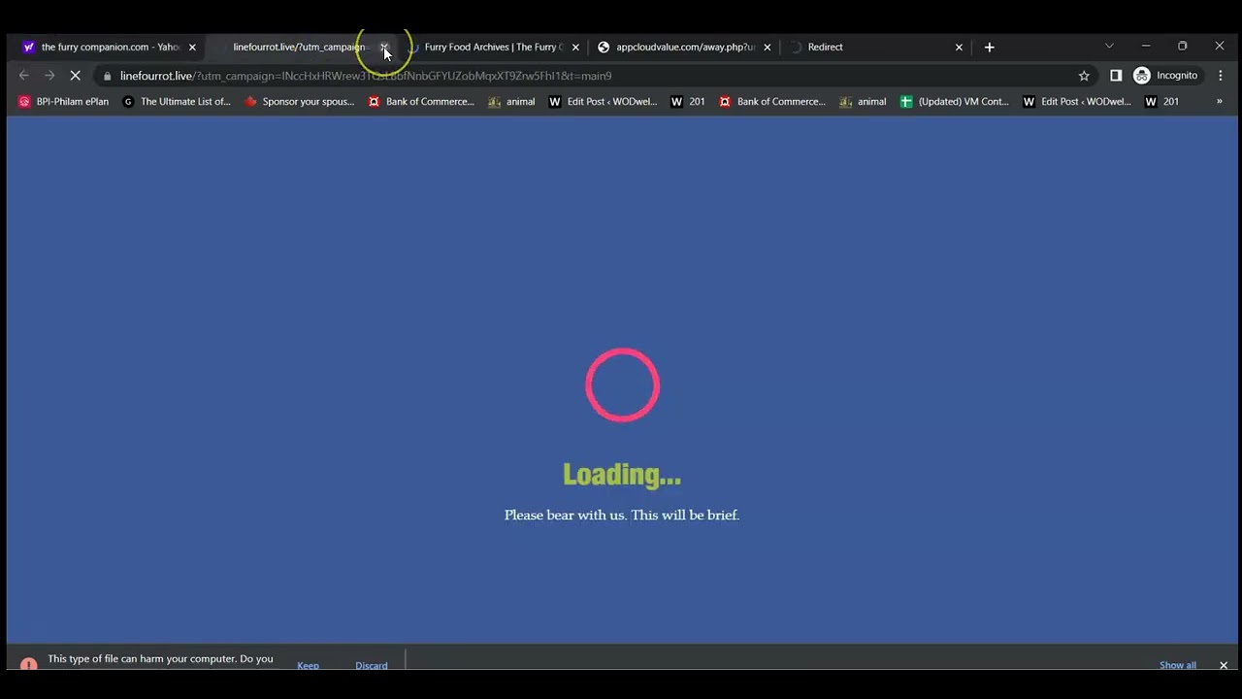
Task: Open BPI-Philam ePlan bookmark
Action: pyautogui.click(x=64, y=101)
